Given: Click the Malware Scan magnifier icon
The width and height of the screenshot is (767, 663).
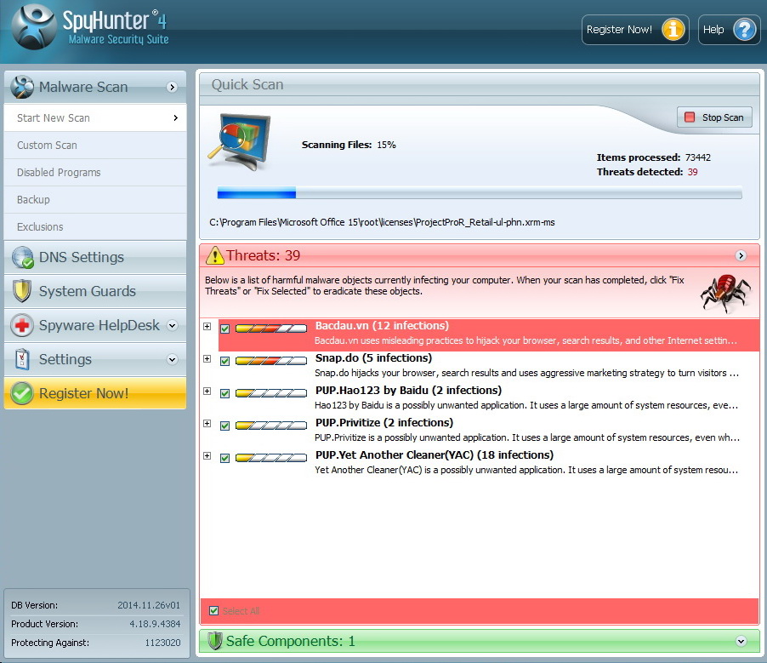Looking at the screenshot, I should [22, 87].
